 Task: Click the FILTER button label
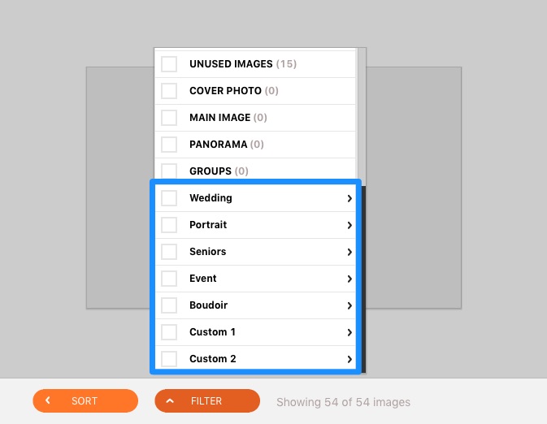coord(206,401)
